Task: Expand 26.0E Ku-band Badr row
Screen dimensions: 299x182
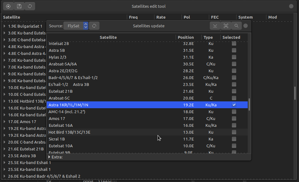Action: point(4,176)
